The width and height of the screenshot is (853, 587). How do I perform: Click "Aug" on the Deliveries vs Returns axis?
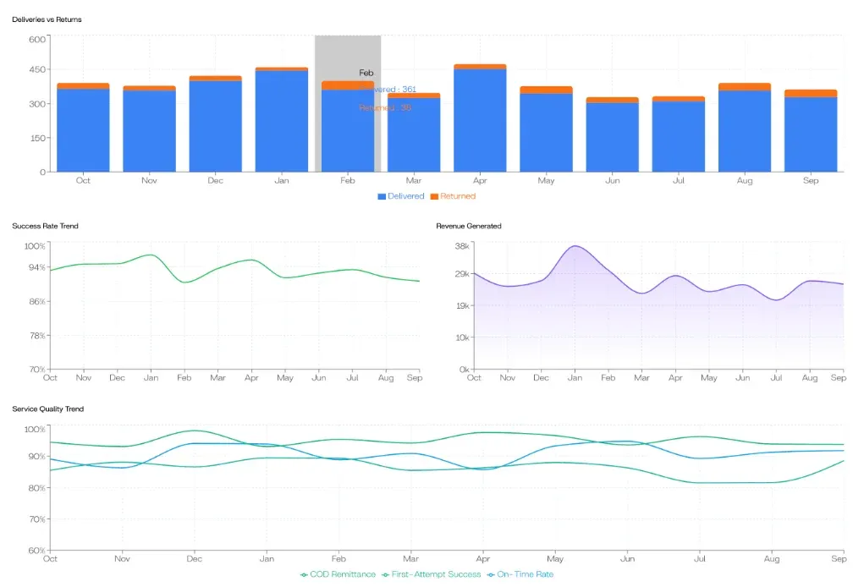click(x=745, y=180)
